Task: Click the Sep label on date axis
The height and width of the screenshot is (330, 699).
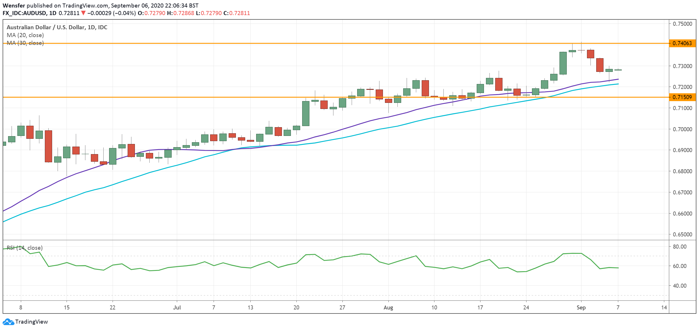Action: pos(581,307)
